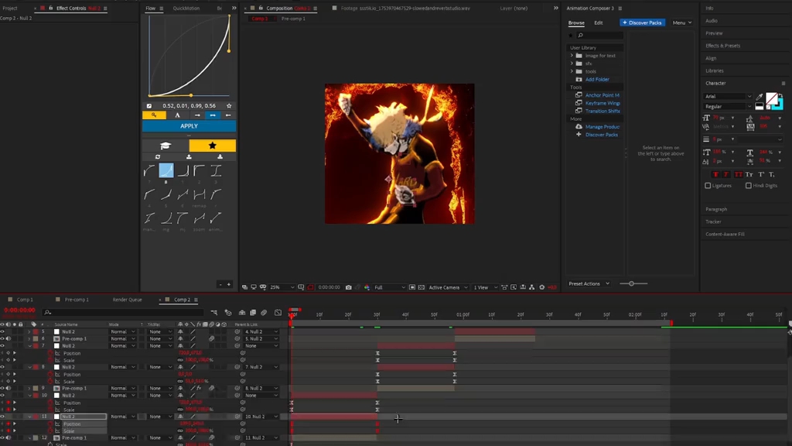The width and height of the screenshot is (792, 446).
Task: Click the Frame Blending switch in timeline
Action: click(253, 313)
